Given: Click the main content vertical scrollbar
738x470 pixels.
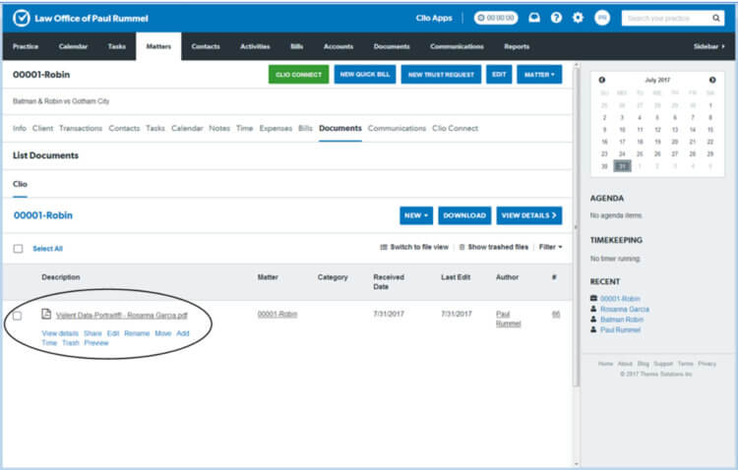Looking at the screenshot, I should 577,226.
